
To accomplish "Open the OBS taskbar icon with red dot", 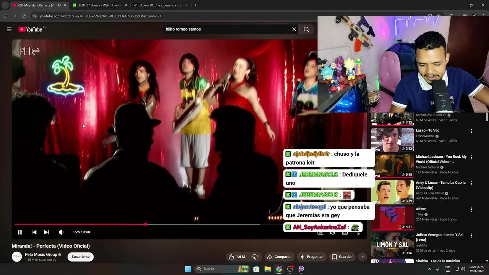I will pyautogui.click(x=290, y=269).
